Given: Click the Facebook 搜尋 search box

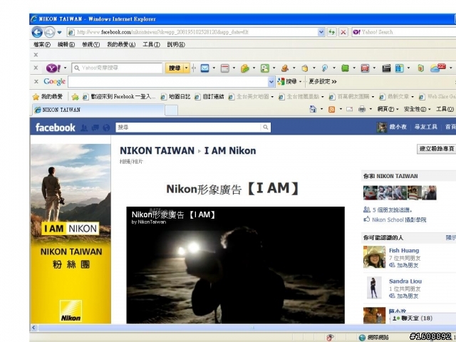Looking at the screenshot, I should coord(188,127).
